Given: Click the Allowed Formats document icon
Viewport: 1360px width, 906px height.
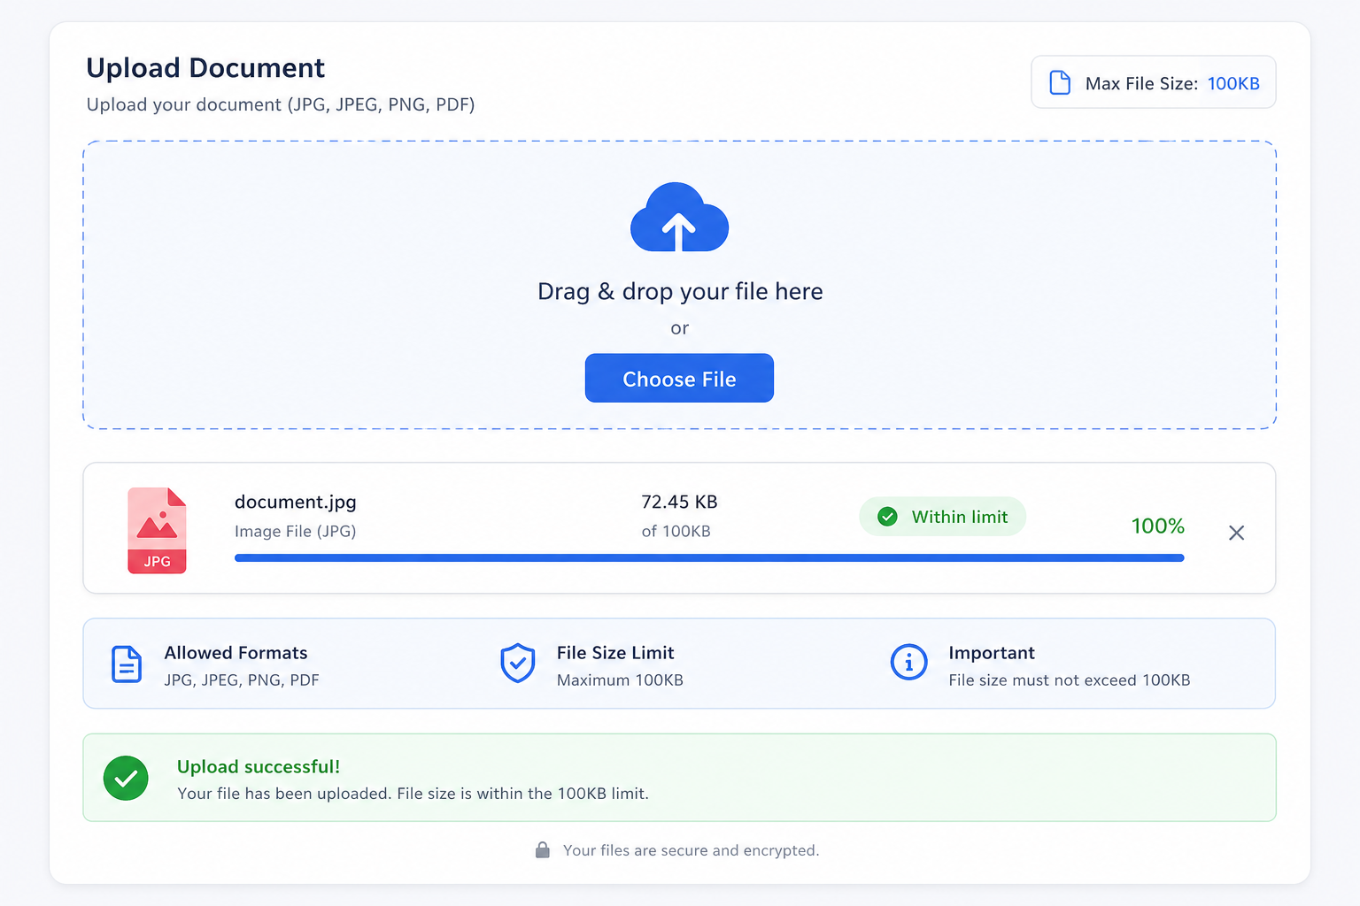Looking at the screenshot, I should [x=127, y=664].
